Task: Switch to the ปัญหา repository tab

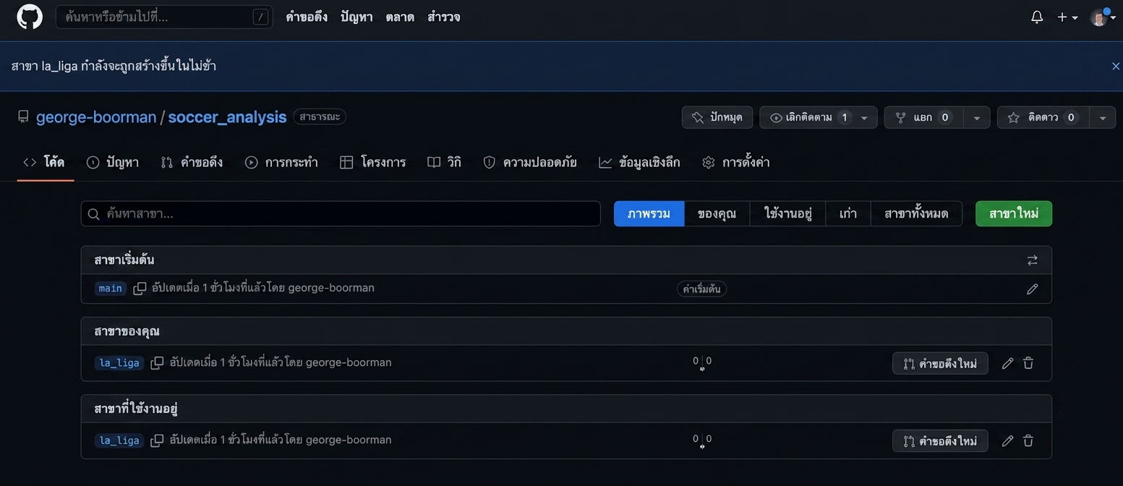Action: coord(113,162)
